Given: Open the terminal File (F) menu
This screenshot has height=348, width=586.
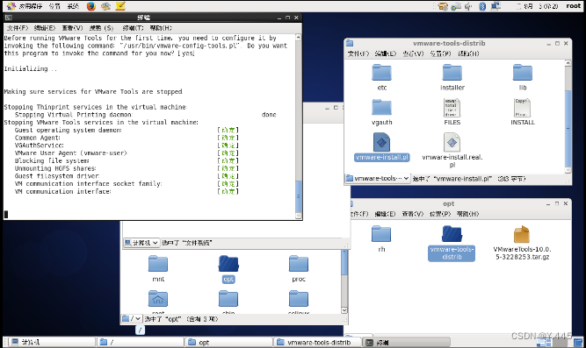Looking at the screenshot, I should coord(18,28).
